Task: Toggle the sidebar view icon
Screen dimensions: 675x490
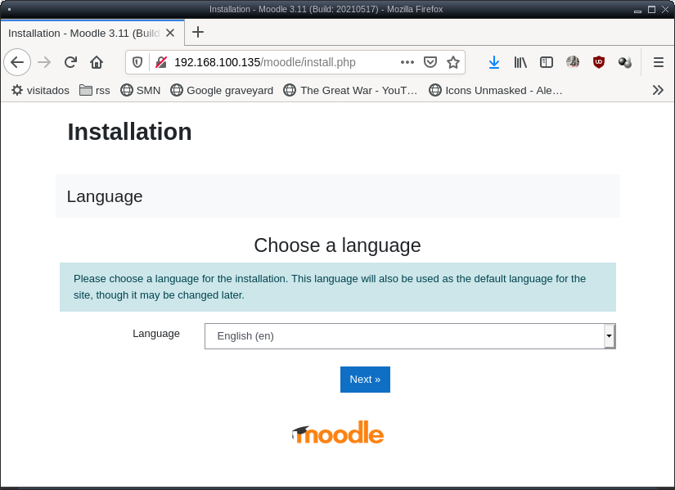Action: [547, 62]
